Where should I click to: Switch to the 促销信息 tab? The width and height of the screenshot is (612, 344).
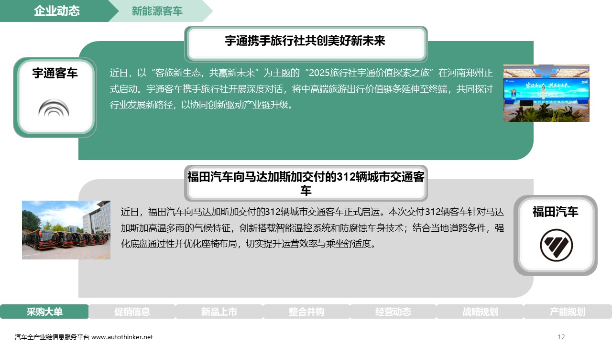tap(132, 312)
